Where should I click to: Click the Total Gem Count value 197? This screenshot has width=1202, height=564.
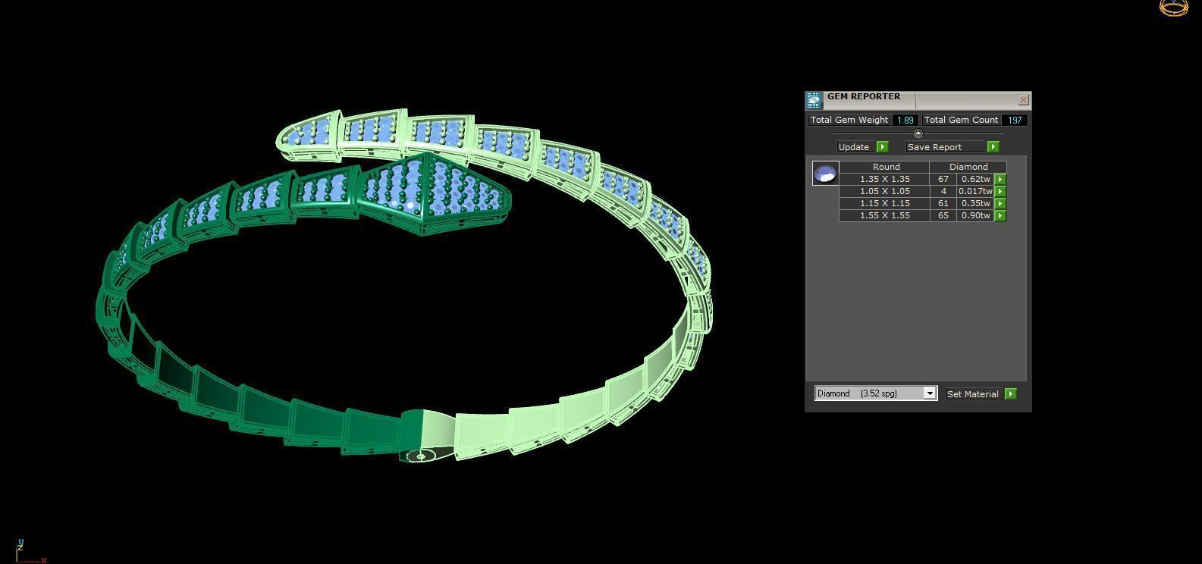(1015, 120)
